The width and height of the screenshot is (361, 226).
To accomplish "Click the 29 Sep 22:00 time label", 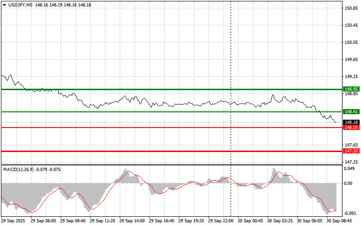I will pyautogui.click(x=221, y=221).
